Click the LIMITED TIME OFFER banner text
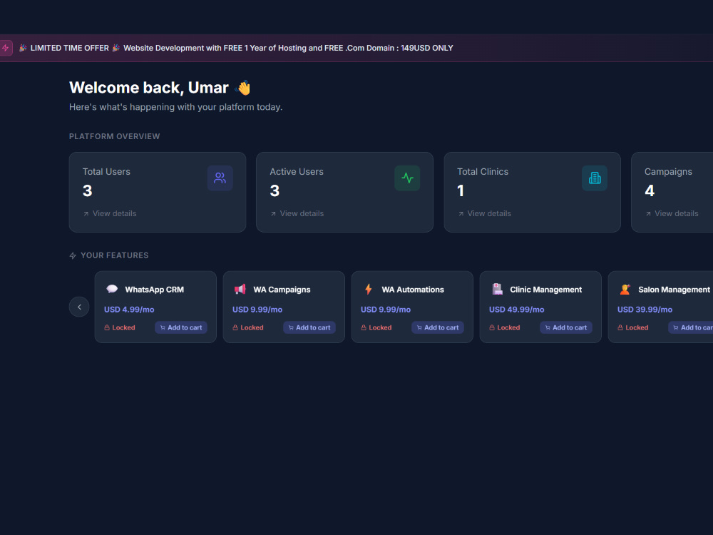Viewport: 713px width, 535px height. pos(70,48)
